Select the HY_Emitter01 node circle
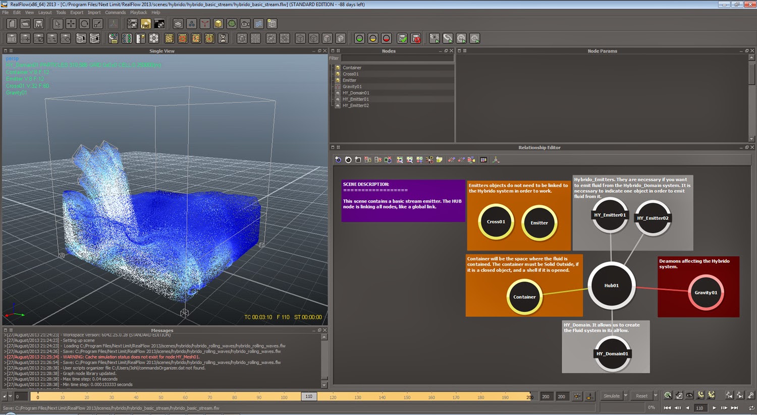This screenshot has height=415, width=757. pyautogui.click(x=610, y=215)
